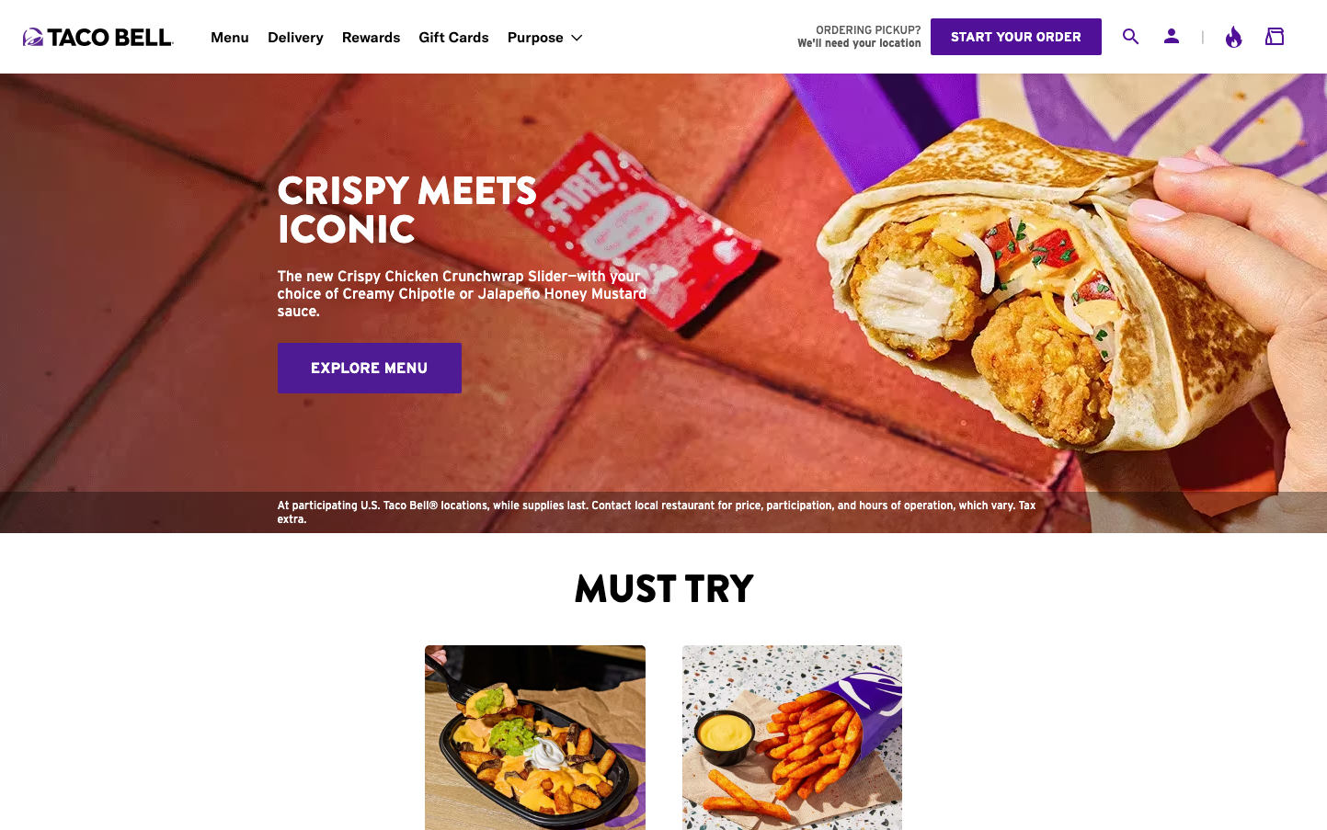
Task: Select Gift Cards in the navigation
Action: click(453, 38)
